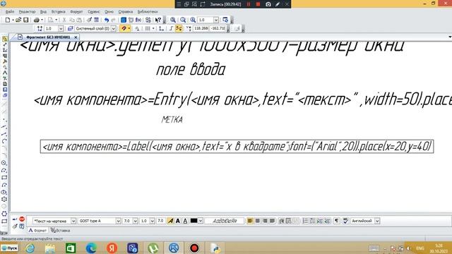The height and width of the screenshot is (254, 452).
Task: Toggle the spell check icon
Action: click(x=345, y=221)
